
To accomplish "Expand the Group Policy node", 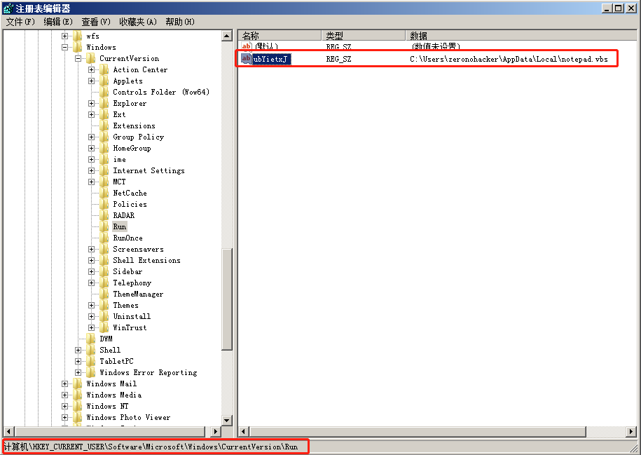I will pos(92,137).
